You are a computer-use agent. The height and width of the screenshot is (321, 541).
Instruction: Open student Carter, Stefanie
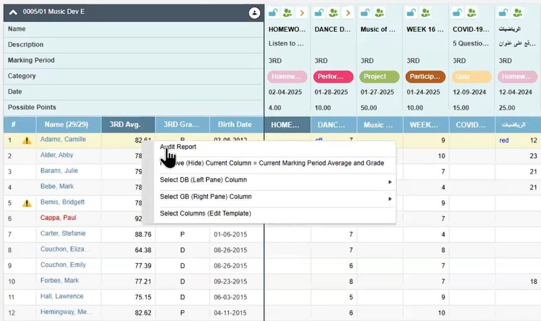pos(63,233)
